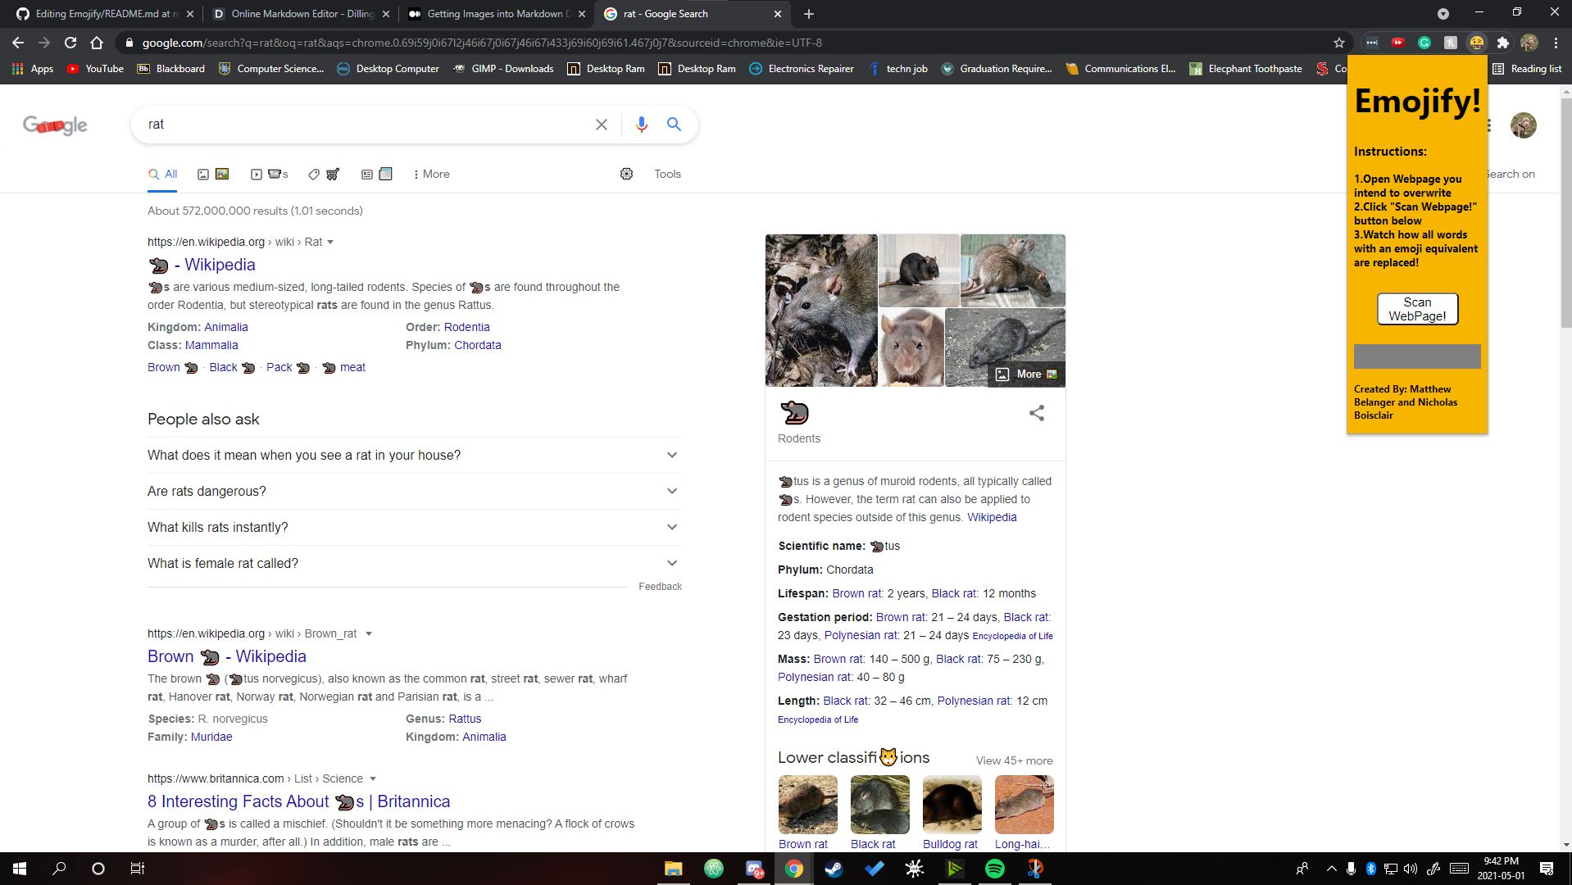Click the Mammalia class link
Viewport: 1572px width, 885px height.
click(211, 345)
